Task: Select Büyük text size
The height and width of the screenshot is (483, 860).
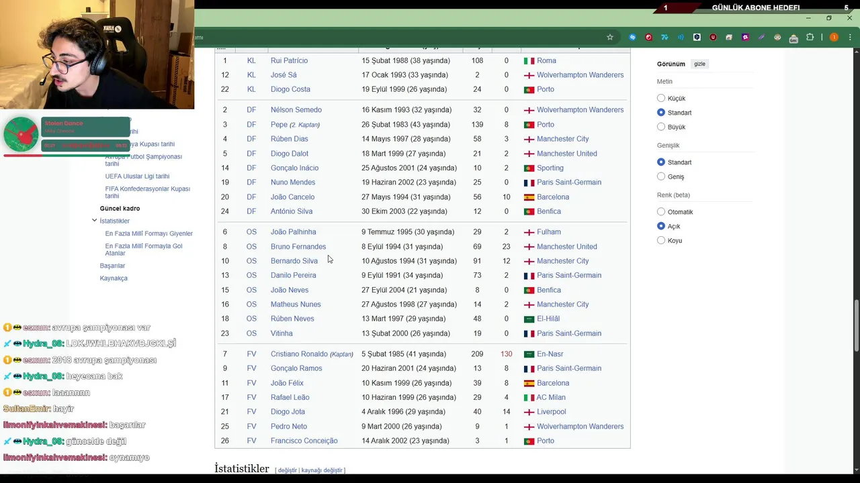Action: pyautogui.click(x=661, y=127)
